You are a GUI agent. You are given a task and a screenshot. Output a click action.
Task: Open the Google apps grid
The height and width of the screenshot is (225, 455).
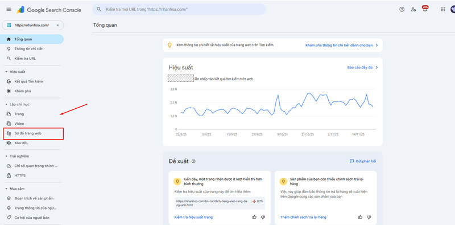[442, 9]
